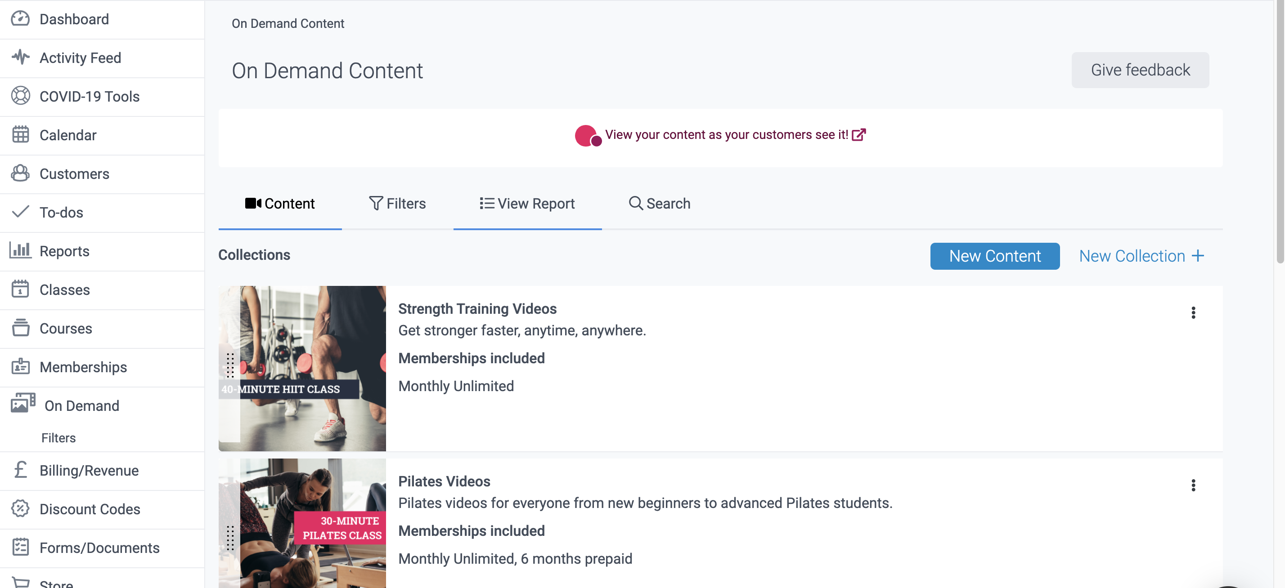Click the New Collection plus link
The height and width of the screenshot is (588, 1285).
point(1141,256)
